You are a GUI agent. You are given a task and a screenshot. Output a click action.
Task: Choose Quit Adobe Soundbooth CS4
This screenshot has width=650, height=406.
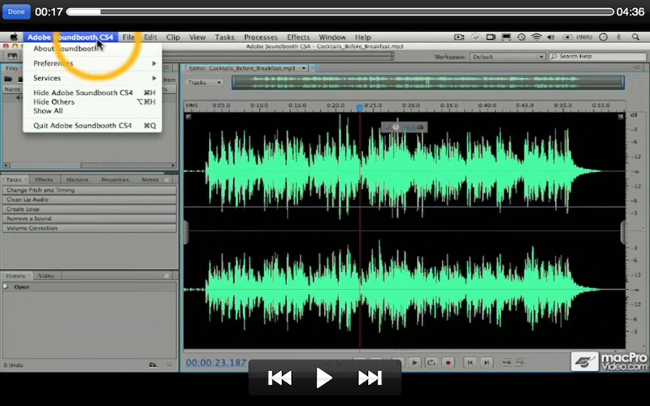(x=92, y=125)
